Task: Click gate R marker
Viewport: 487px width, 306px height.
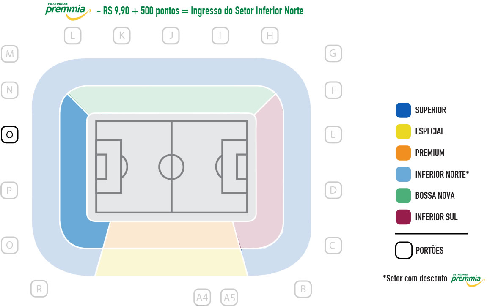Action: click(39, 289)
